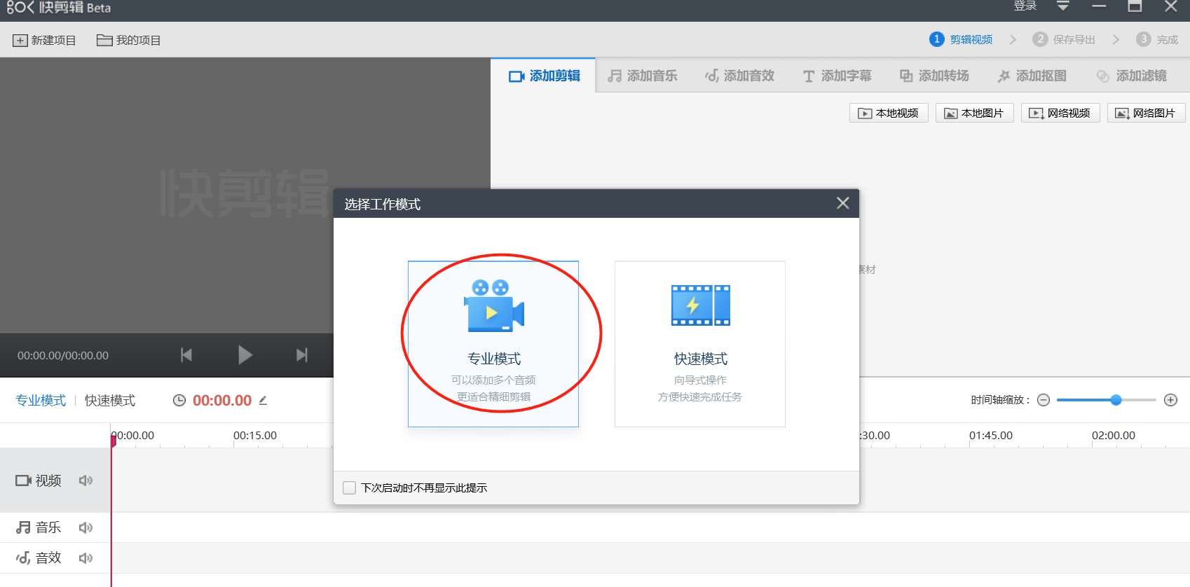Image resolution: width=1190 pixels, height=587 pixels.
Task: Open the title bar dropdown menu arrow
Action: [x=1063, y=6]
